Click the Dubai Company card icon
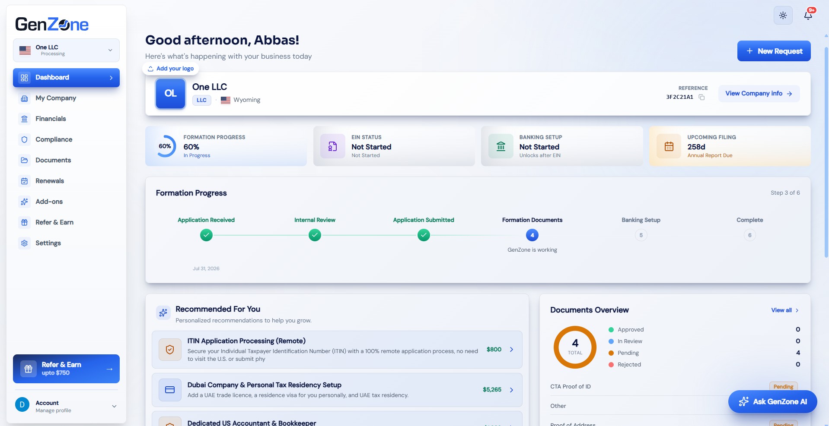829x426 pixels. [170, 390]
